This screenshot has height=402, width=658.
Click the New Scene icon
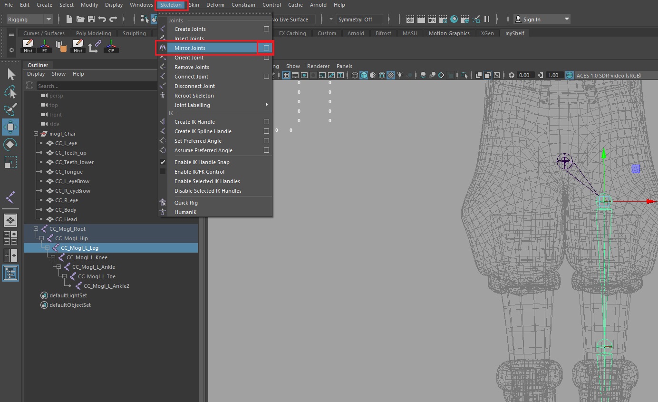[x=69, y=20]
